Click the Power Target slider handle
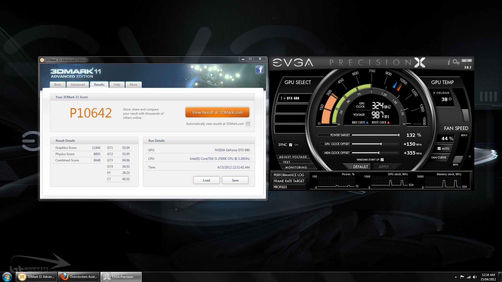The height and width of the screenshot is (282, 502). (398, 135)
